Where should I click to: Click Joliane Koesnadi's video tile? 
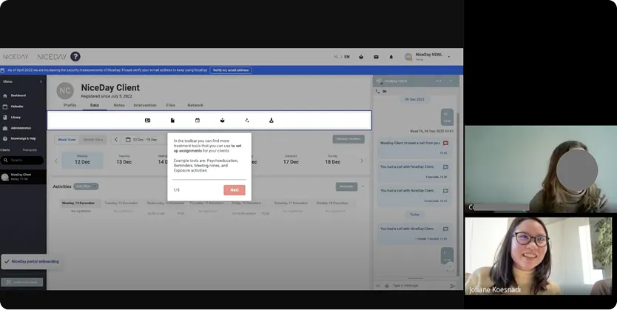click(x=539, y=256)
